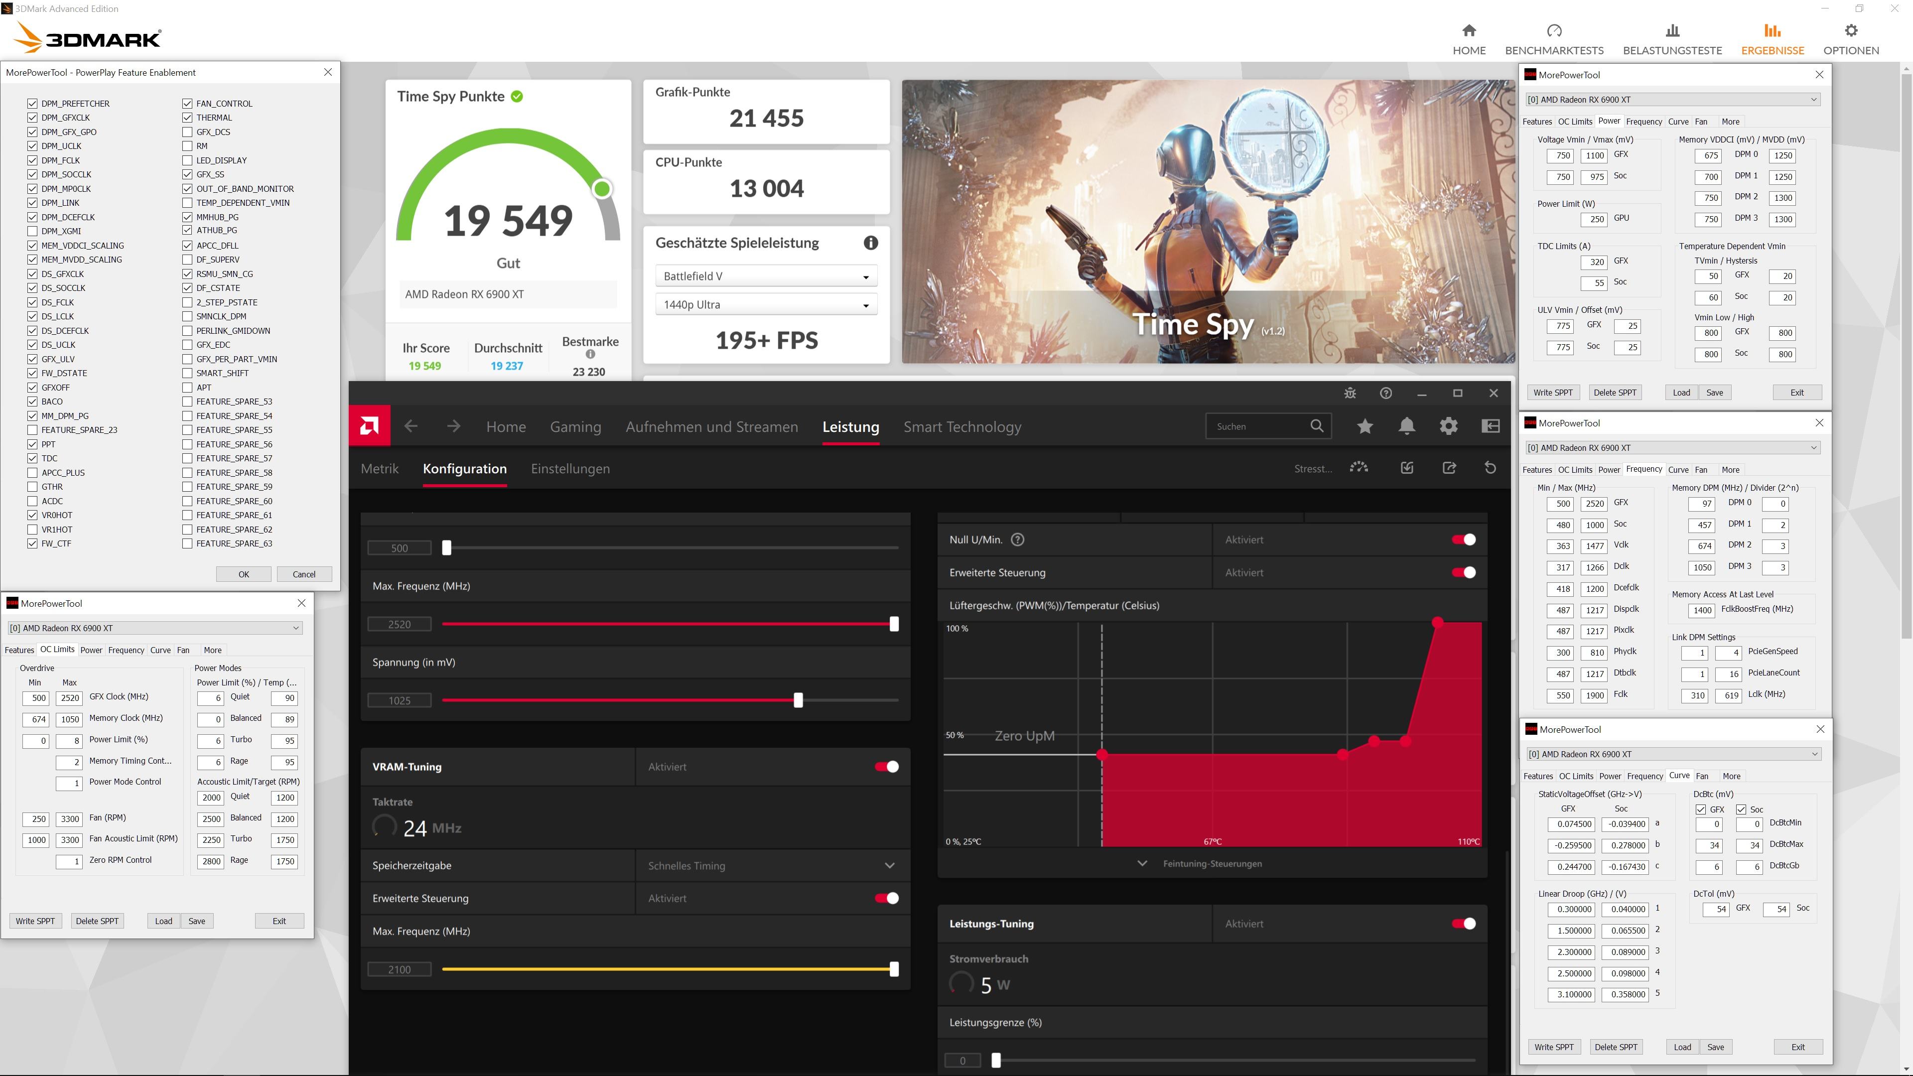
Task: Click help icon beside Null U/Min.
Action: pyautogui.click(x=1017, y=540)
